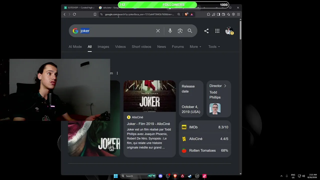Start voice search with the microphone icon
Screen dimensions: 320x180
pos(170,31)
